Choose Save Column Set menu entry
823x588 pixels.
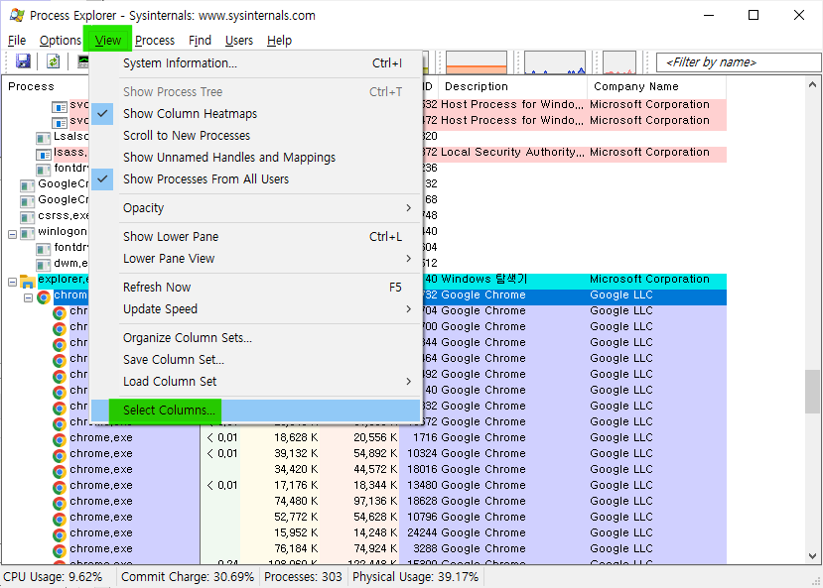point(255,360)
